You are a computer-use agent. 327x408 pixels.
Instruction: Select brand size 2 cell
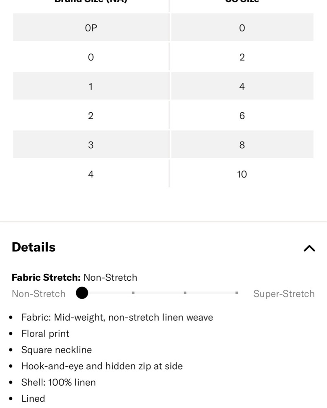coord(91,115)
